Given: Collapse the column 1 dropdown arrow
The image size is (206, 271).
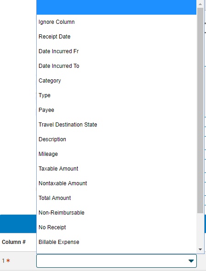Looking at the screenshot, I should [191, 261].
